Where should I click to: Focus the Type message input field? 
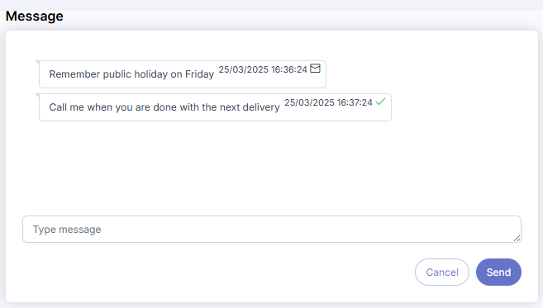[272, 229]
